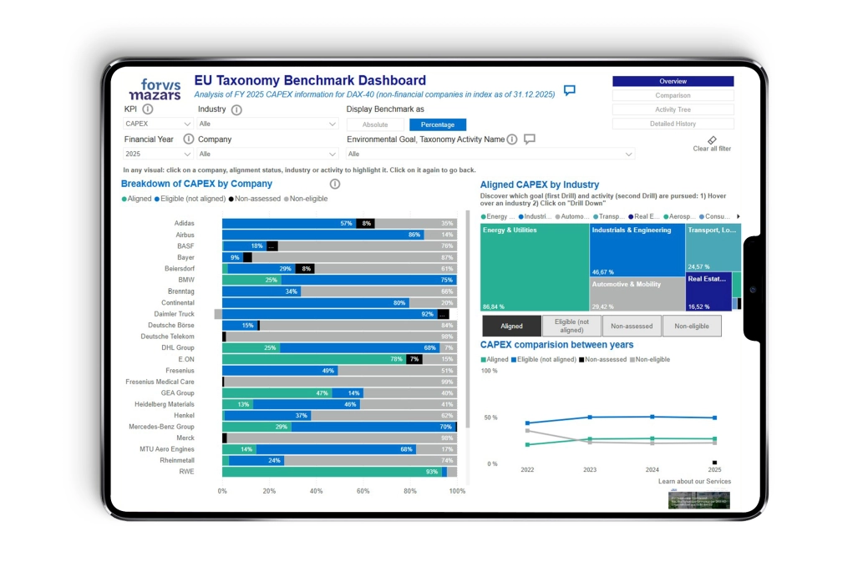Open comment bubble beside Environmental Goal label
This screenshot has width=868, height=562.
[529, 139]
